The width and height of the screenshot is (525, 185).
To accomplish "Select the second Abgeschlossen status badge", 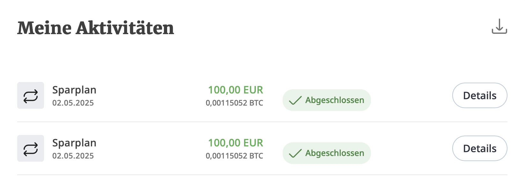I will [327, 153].
